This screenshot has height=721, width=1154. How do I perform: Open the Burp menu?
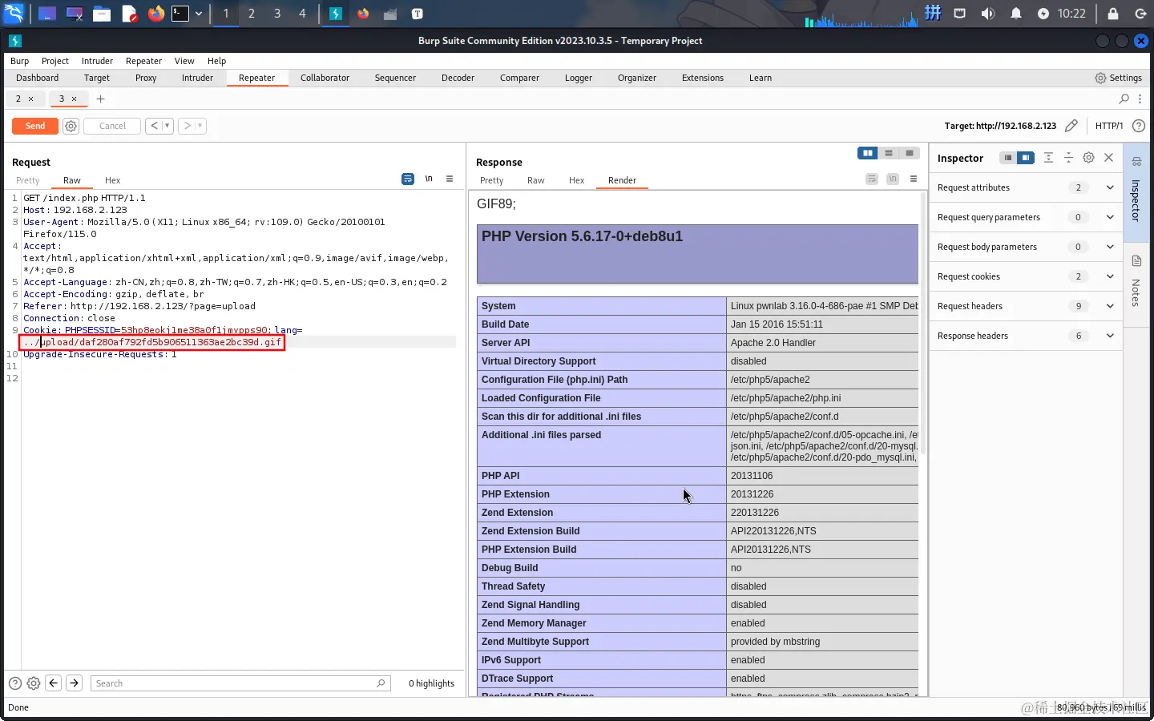click(19, 61)
